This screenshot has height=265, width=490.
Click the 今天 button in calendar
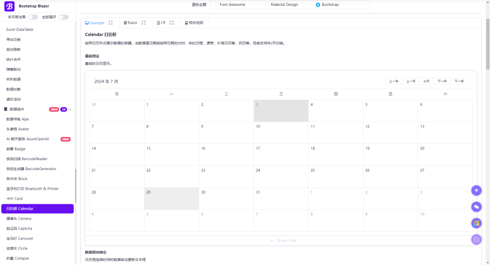[426, 81]
